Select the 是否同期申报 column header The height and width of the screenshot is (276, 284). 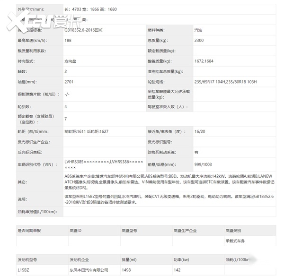29,231
